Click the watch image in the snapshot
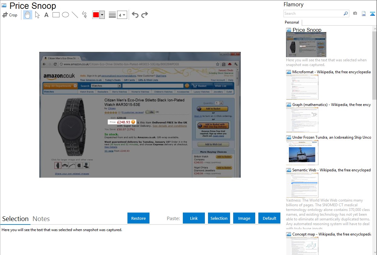Screen dimensions: 377x255 [x=71, y=127]
